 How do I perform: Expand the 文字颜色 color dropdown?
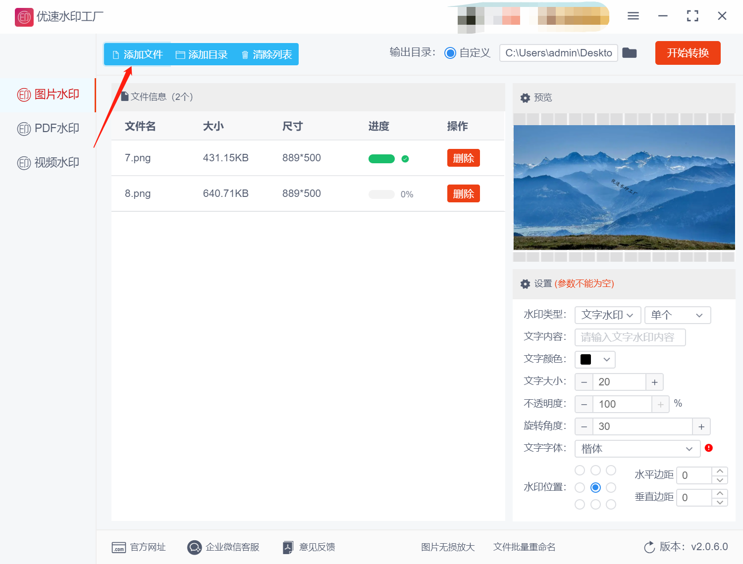[595, 360]
